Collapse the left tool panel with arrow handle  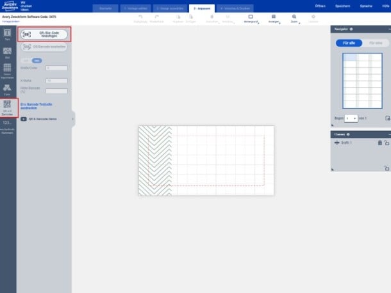[73, 119]
